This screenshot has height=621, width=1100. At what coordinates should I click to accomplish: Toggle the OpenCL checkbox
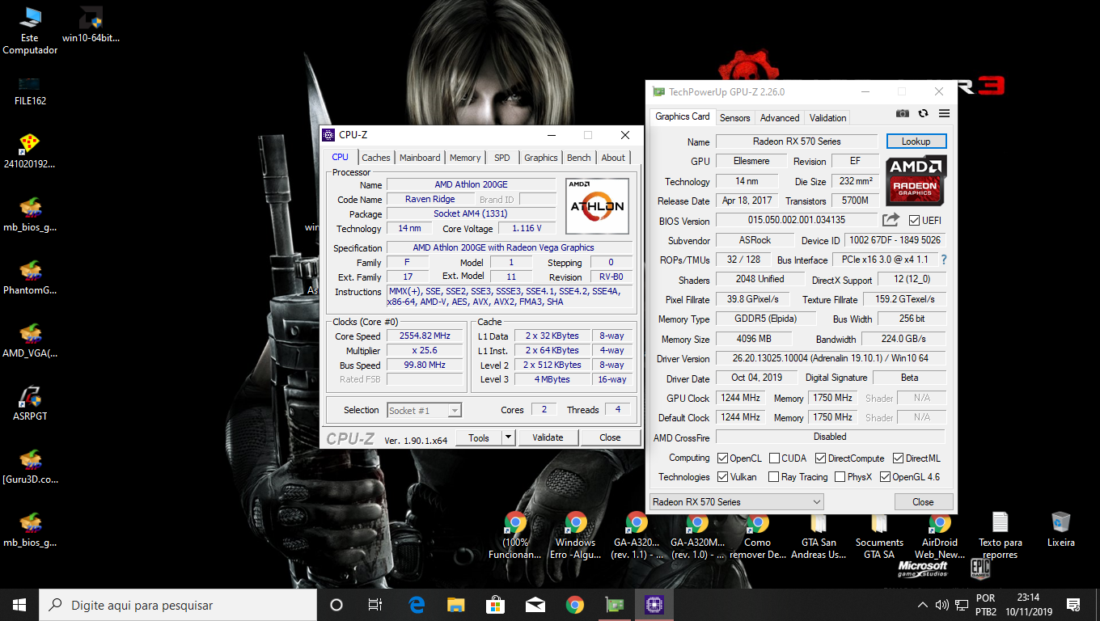tap(723, 458)
